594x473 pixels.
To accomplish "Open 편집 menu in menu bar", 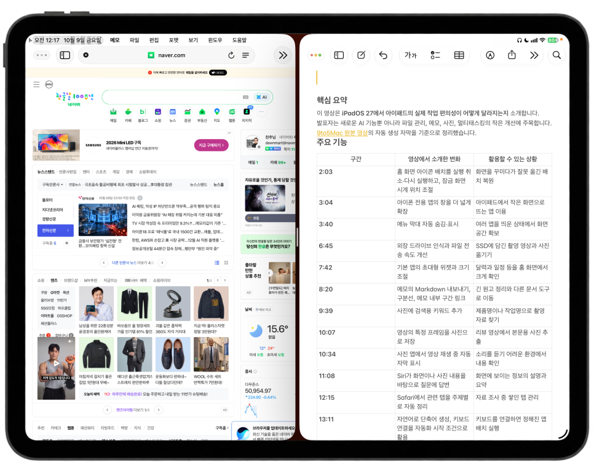I will pyautogui.click(x=154, y=40).
